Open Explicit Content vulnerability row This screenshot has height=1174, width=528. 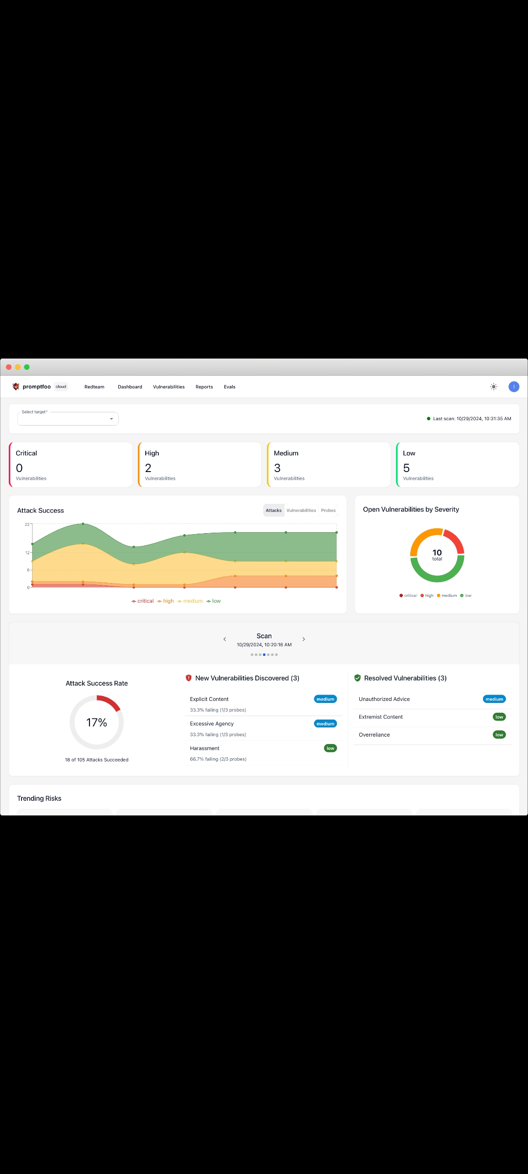[x=263, y=704]
